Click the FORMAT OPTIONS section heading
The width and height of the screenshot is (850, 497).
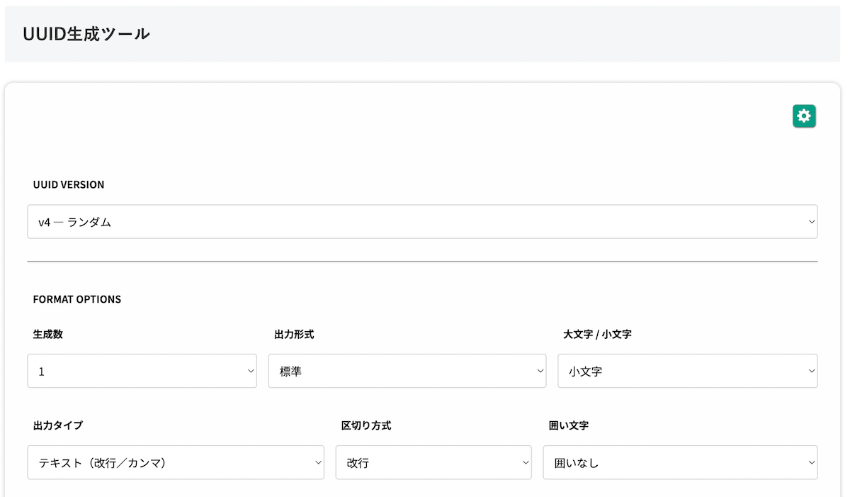77,299
